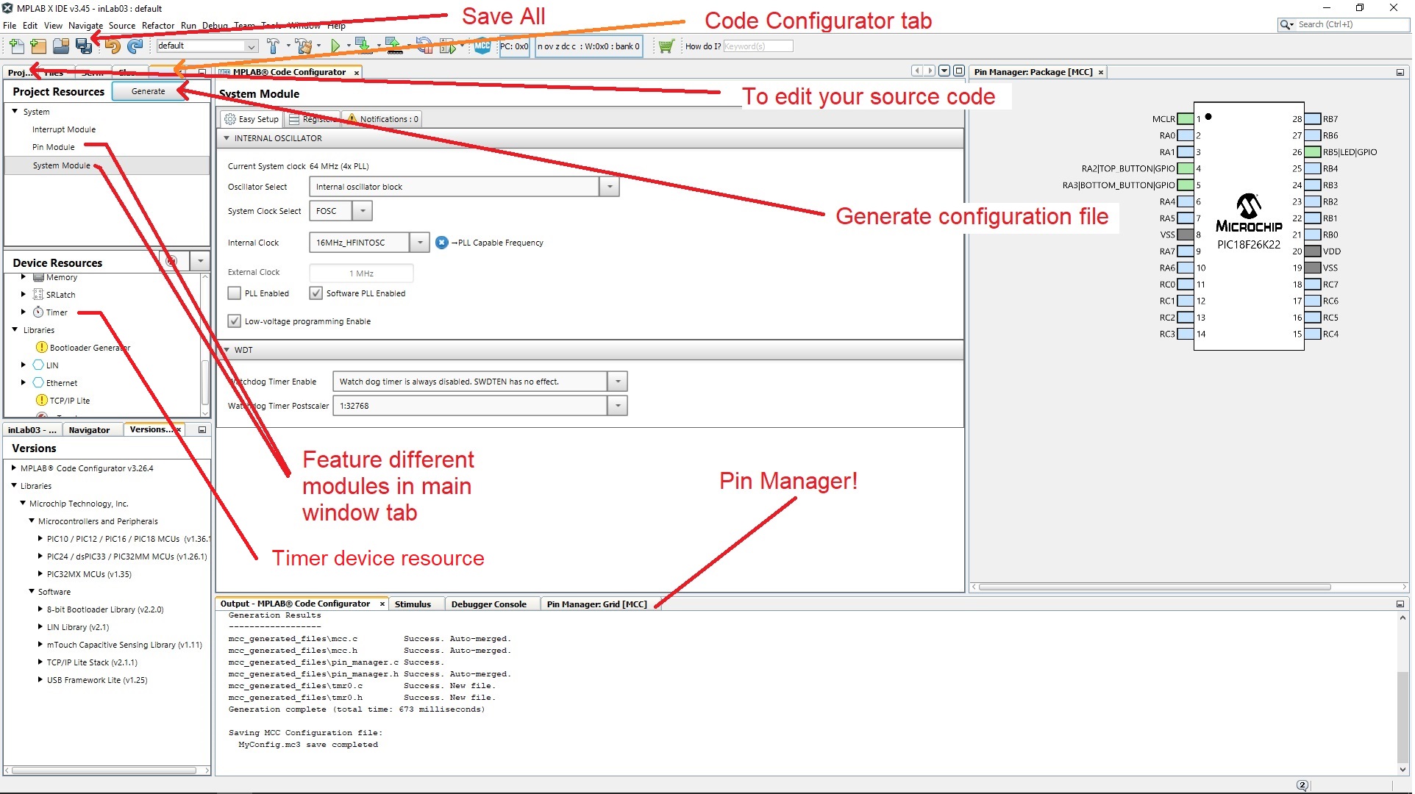This screenshot has height=794, width=1415.
Task: Open the Oscillator Select dropdown
Action: [610, 187]
